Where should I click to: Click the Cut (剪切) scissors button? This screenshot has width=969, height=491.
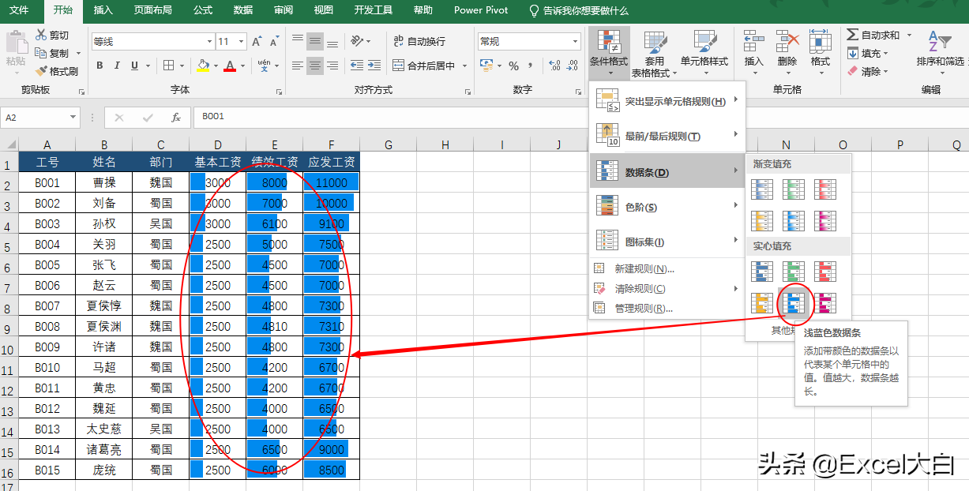point(52,35)
